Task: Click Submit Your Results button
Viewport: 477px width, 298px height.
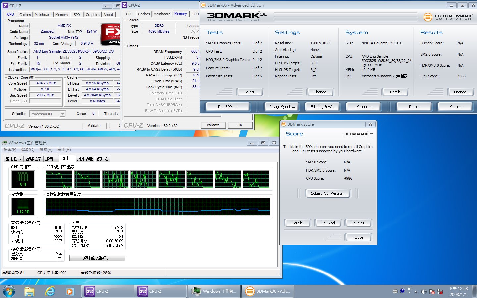Action: (328, 193)
